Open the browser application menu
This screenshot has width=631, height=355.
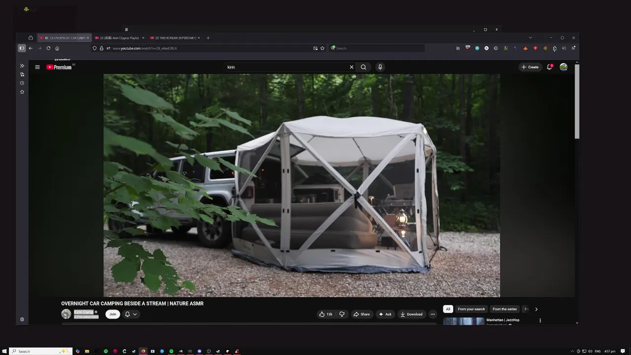pyautogui.click(x=573, y=48)
